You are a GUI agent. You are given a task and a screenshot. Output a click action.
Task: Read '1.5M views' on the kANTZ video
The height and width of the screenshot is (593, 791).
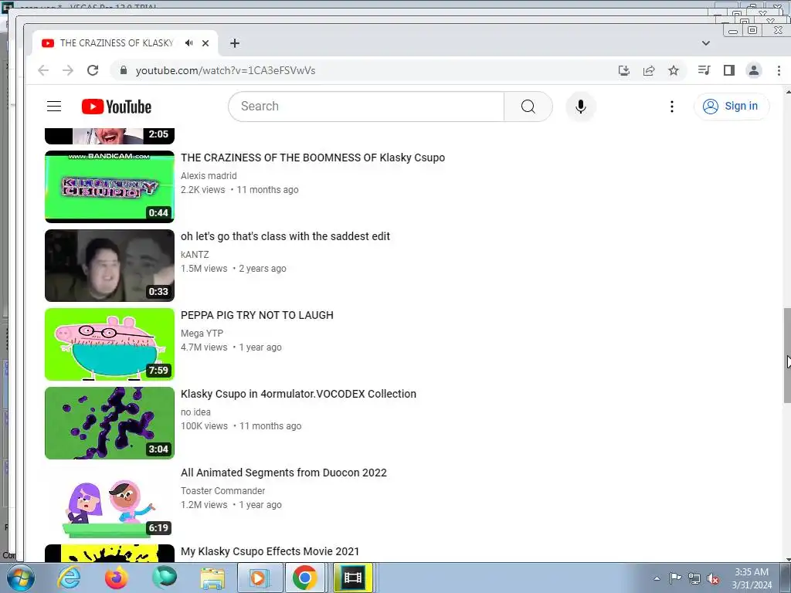204,269
